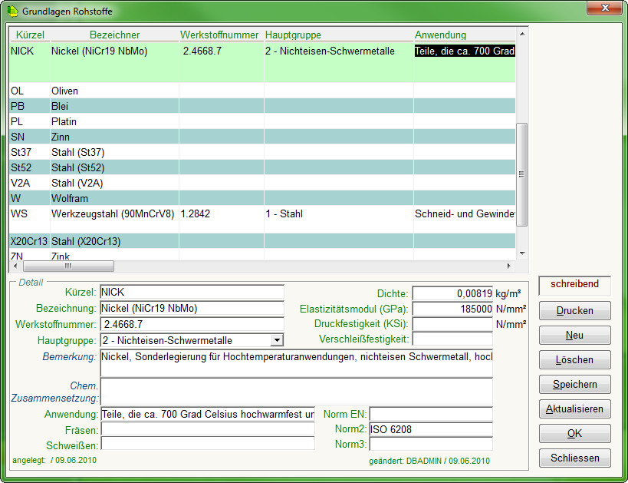Image resolution: width=628 pixels, height=483 pixels.
Task: Select the OL Oliven row
Action: click(262, 91)
